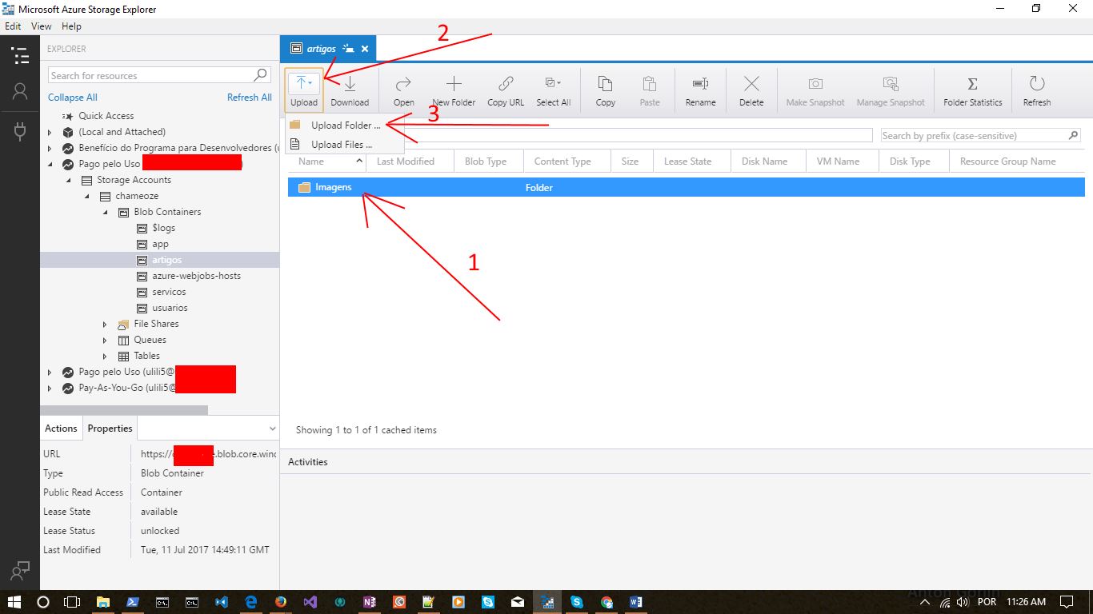1093x614 pixels.
Task: Click the Paste toolbar icon
Action: [650, 84]
